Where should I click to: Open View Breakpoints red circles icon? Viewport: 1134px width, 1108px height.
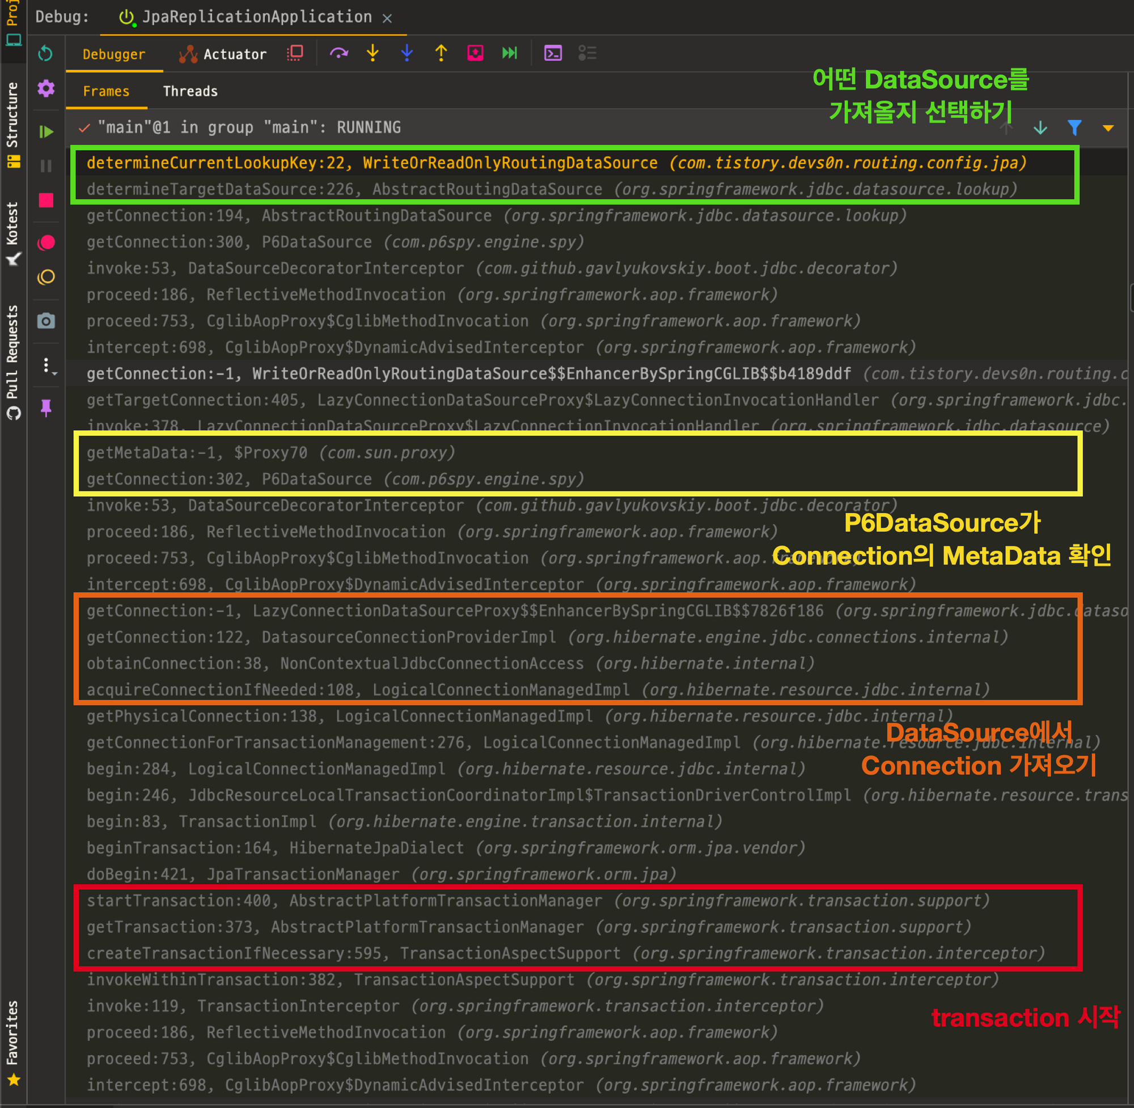[46, 243]
